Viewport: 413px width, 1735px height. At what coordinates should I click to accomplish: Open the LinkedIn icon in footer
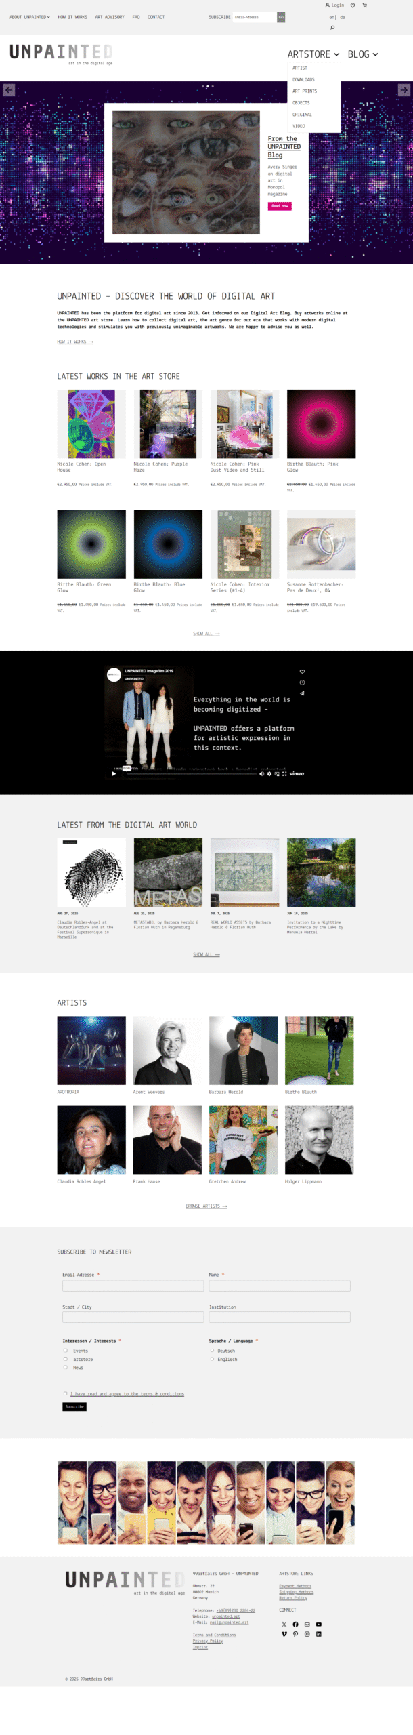tap(319, 1633)
